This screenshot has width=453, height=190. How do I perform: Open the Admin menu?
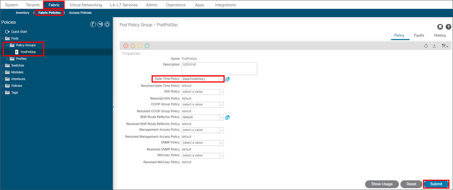[152, 5]
